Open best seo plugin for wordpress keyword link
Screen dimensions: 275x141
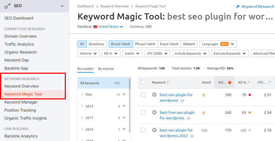(176, 98)
